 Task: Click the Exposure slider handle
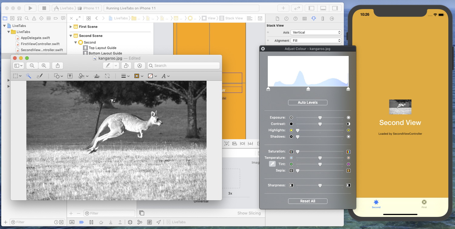coord(320,118)
